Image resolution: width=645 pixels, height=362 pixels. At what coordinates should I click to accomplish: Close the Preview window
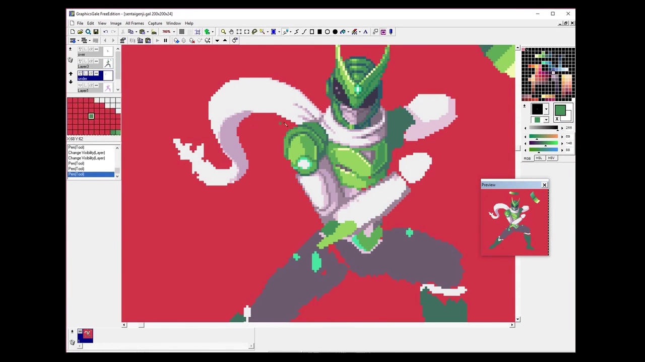coord(544,185)
